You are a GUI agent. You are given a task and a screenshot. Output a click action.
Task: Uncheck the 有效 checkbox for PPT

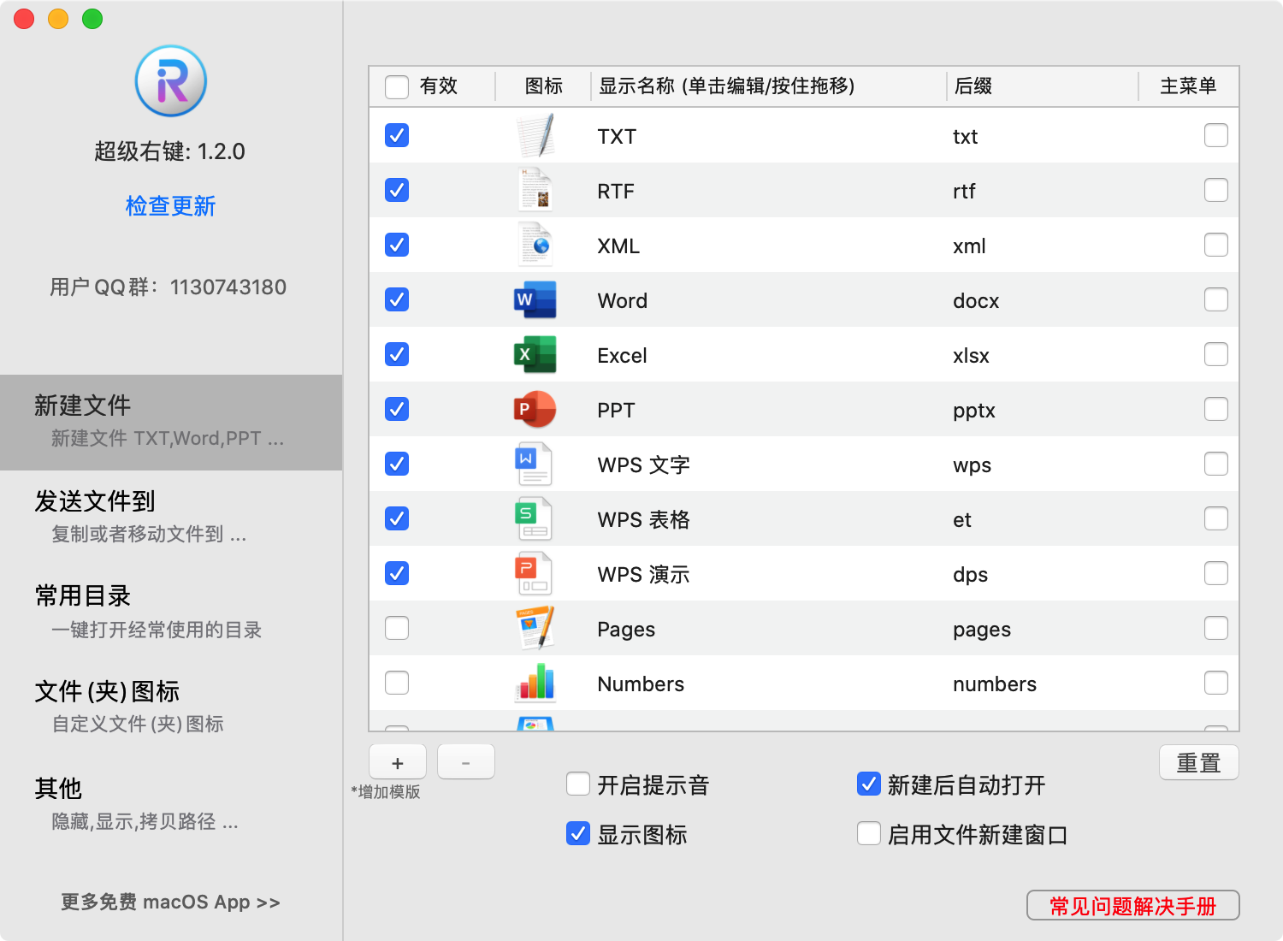tap(397, 409)
